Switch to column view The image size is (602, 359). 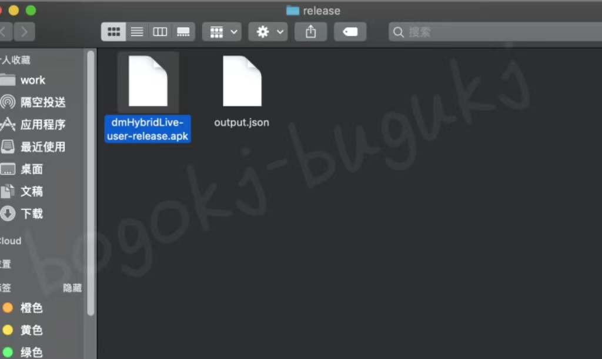coord(160,32)
